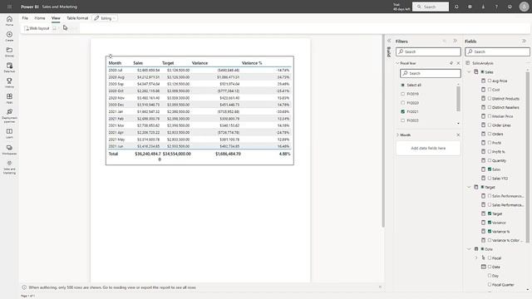Open the Editing mode dropdown

(105, 18)
